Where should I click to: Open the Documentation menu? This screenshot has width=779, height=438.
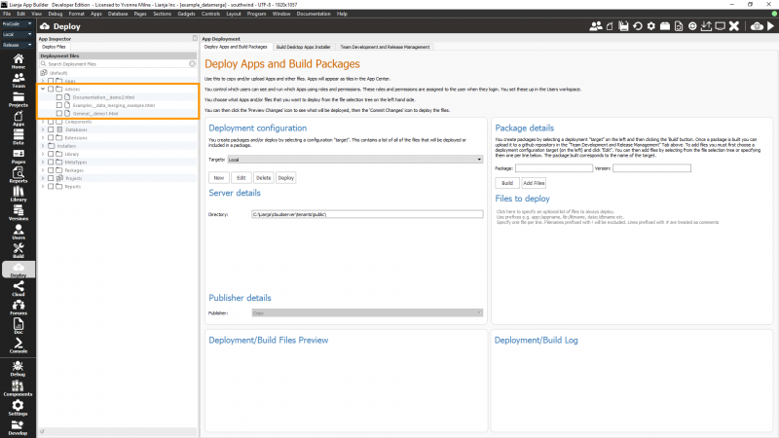314,14
